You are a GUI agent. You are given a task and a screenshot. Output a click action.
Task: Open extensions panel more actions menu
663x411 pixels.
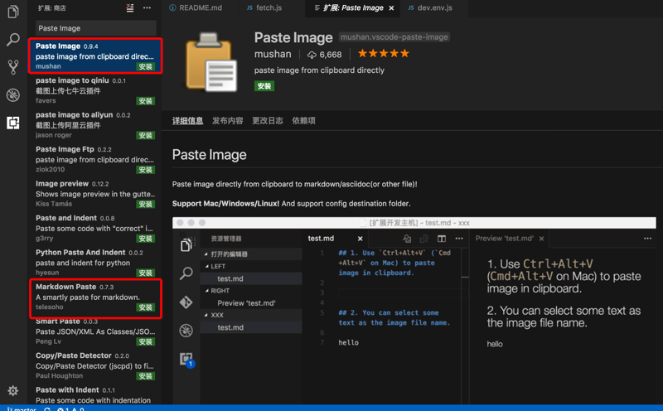(x=147, y=7)
